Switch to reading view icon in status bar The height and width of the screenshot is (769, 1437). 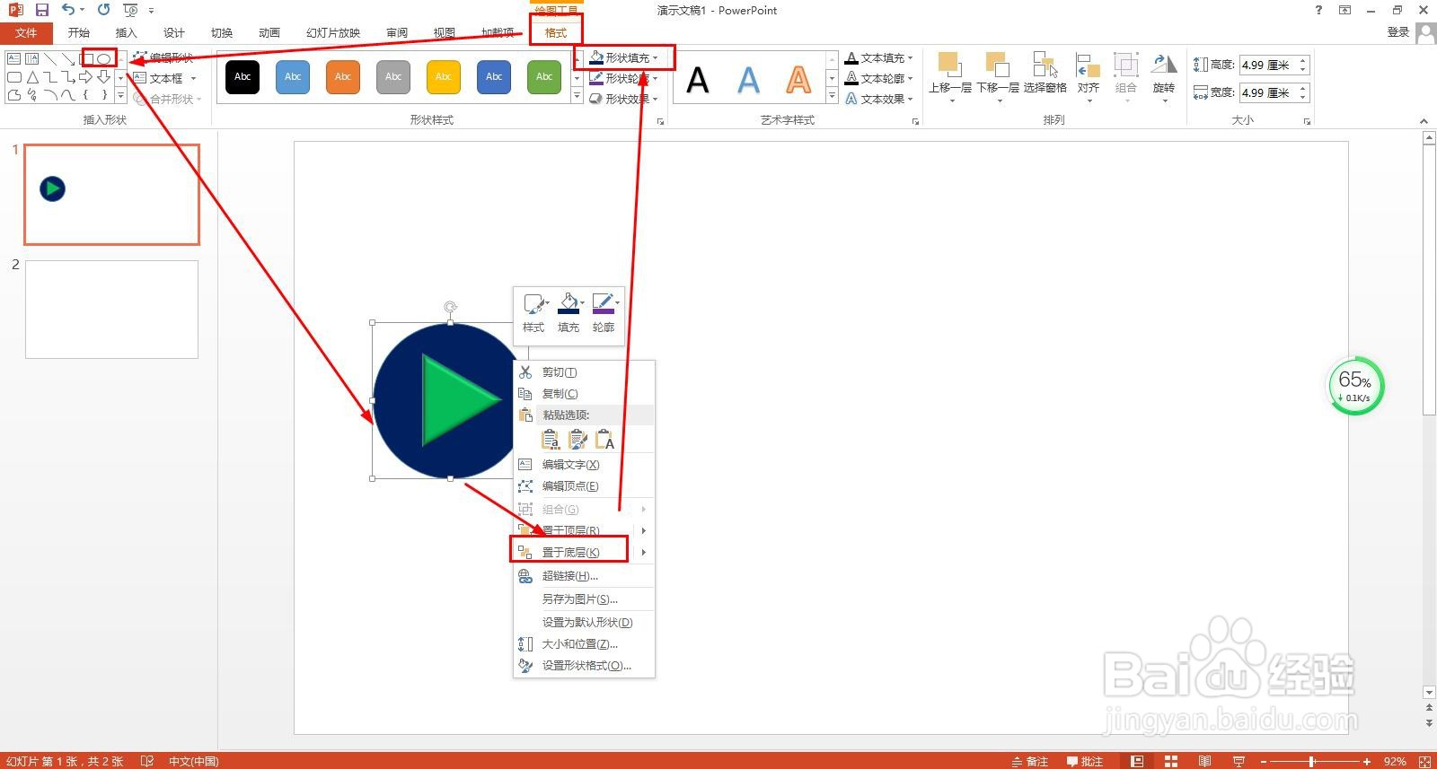coord(1204,761)
